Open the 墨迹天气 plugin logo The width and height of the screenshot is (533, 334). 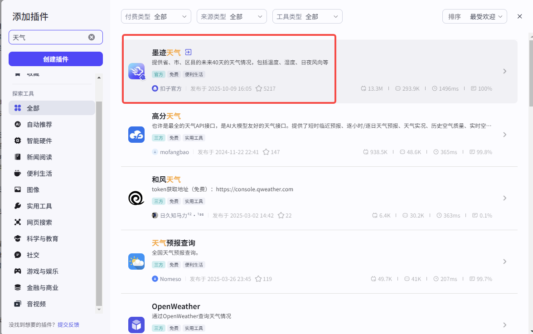pos(136,71)
